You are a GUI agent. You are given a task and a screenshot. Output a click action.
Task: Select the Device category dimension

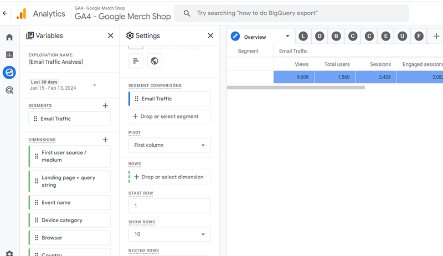(70, 220)
